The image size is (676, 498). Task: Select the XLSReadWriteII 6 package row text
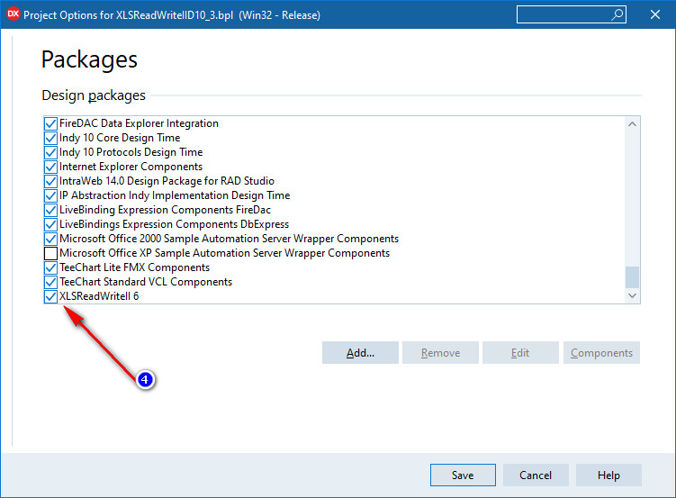99,296
